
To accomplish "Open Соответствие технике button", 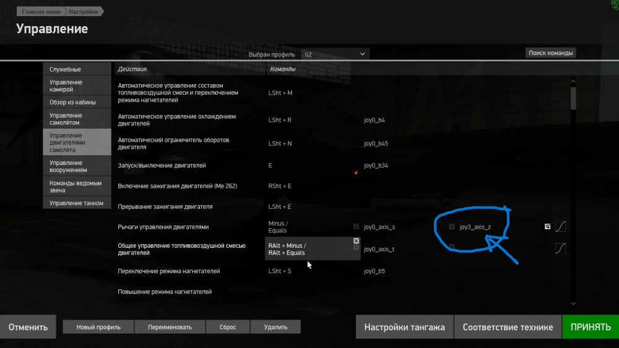I will click(508, 327).
